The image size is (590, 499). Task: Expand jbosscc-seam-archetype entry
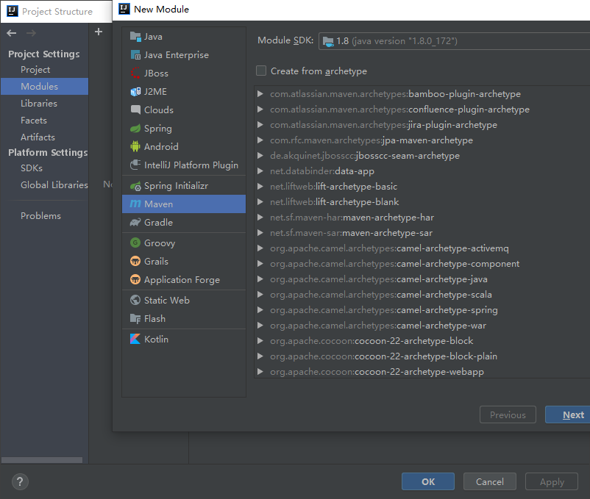point(260,156)
